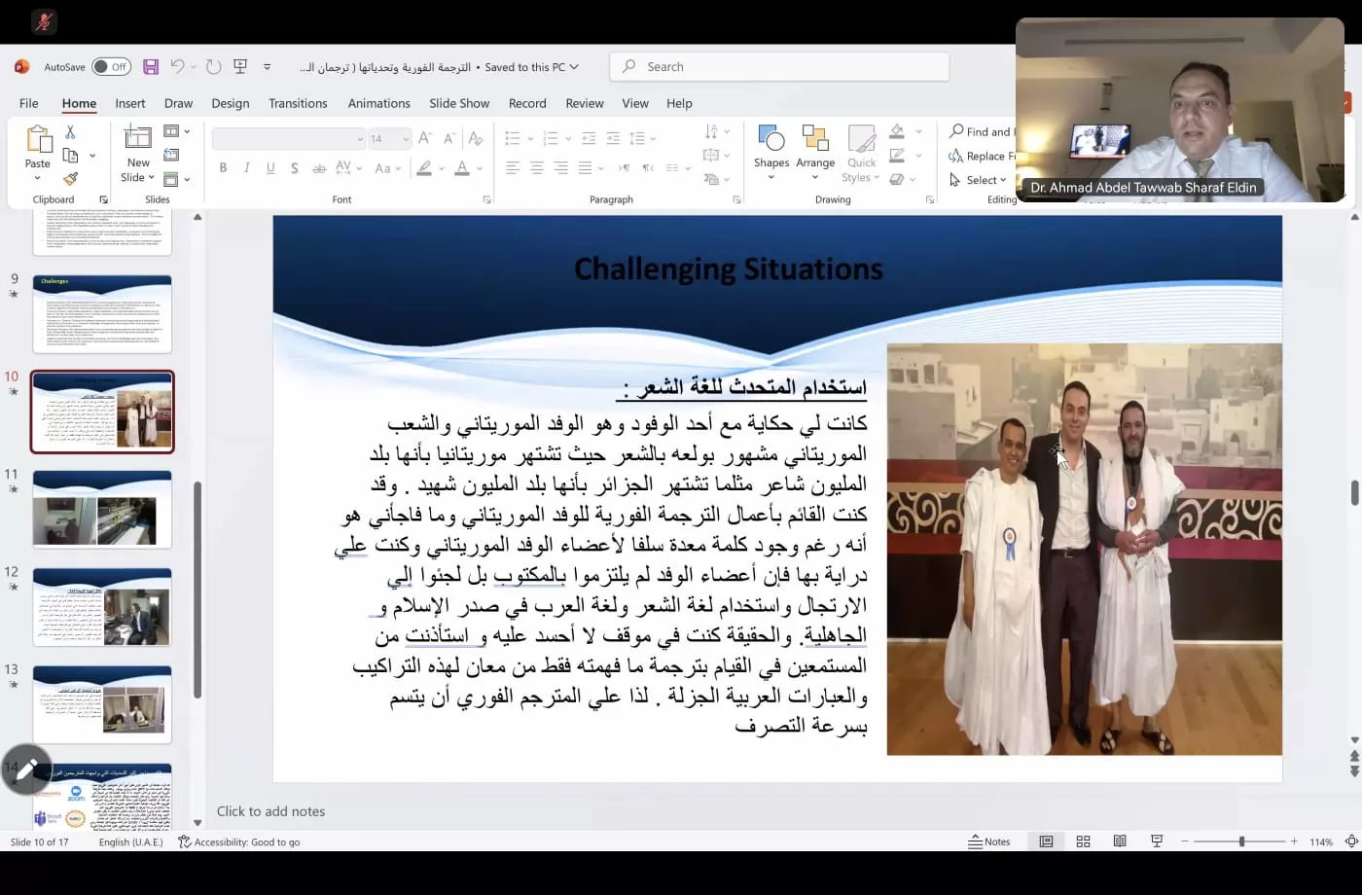This screenshot has width=1362, height=895.
Task: Start the Slide Show from status bar
Action: click(x=1157, y=841)
